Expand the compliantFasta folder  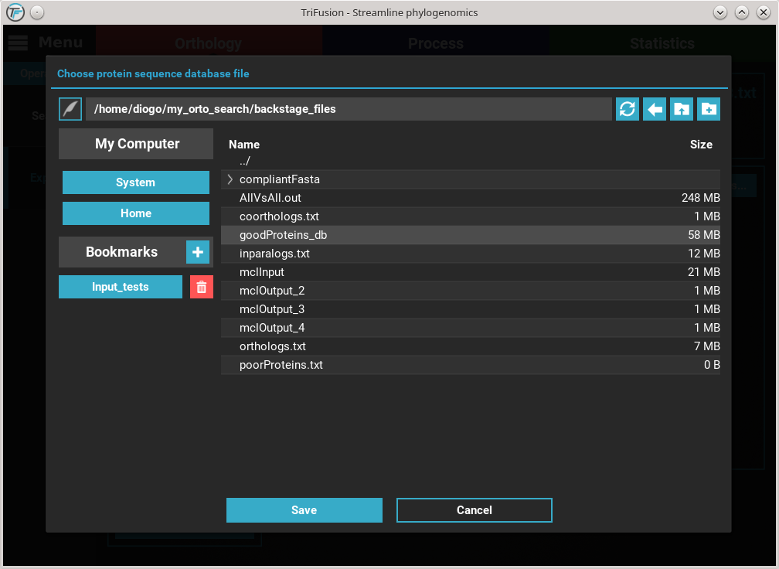pos(230,179)
